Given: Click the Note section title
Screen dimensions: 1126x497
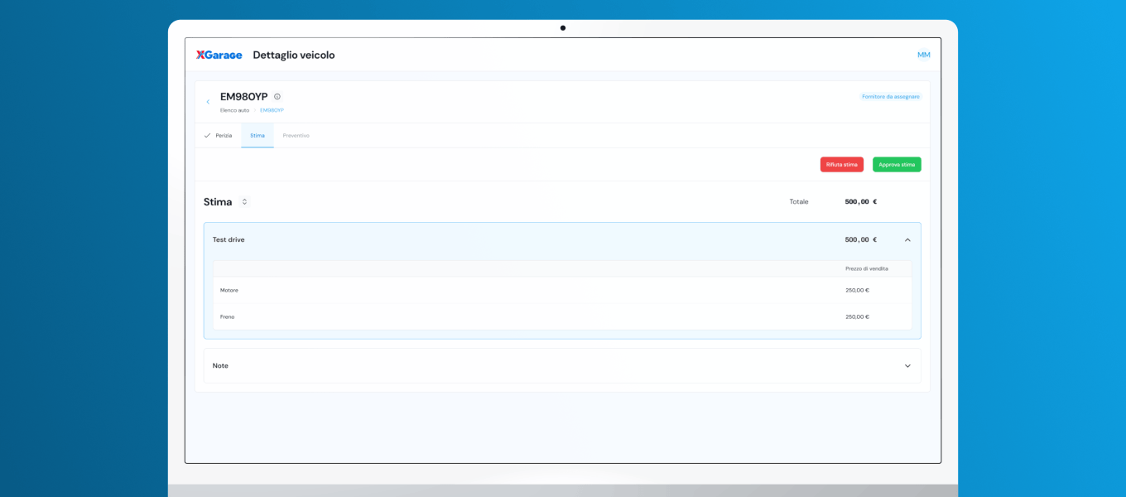Looking at the screenshot, I should pos(220,365).
